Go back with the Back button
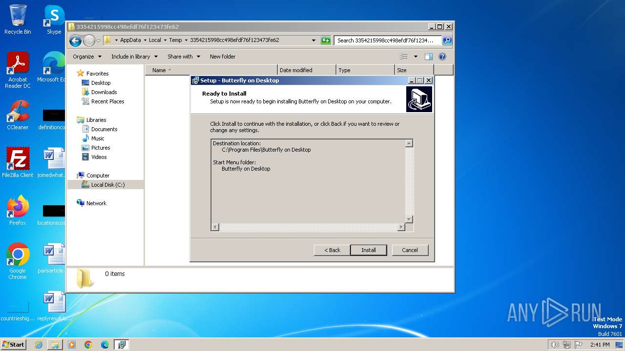Screen dimensions: 625x351 [x=332, y=250]
